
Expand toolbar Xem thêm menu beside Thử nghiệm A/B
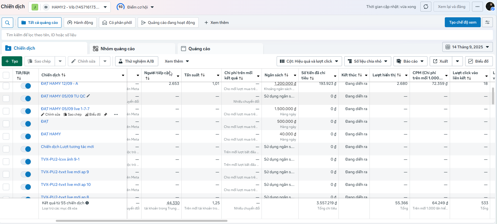(x=177, y=61)
